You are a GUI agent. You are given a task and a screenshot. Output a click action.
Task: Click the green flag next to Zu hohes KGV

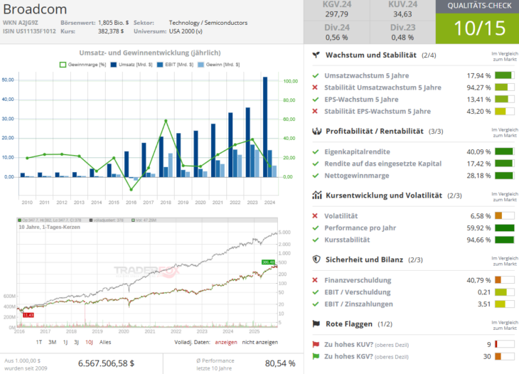pyautogui.click(x=316, y=356)
